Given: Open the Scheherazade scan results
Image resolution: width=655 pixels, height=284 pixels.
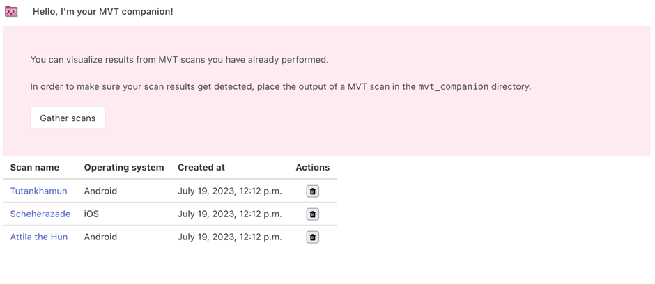Looking at the screenshot, I should coord(40,214).
